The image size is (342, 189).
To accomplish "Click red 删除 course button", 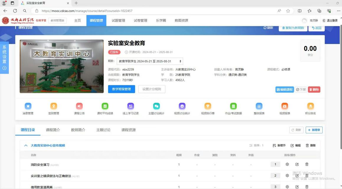I will (x=314, y=90).
